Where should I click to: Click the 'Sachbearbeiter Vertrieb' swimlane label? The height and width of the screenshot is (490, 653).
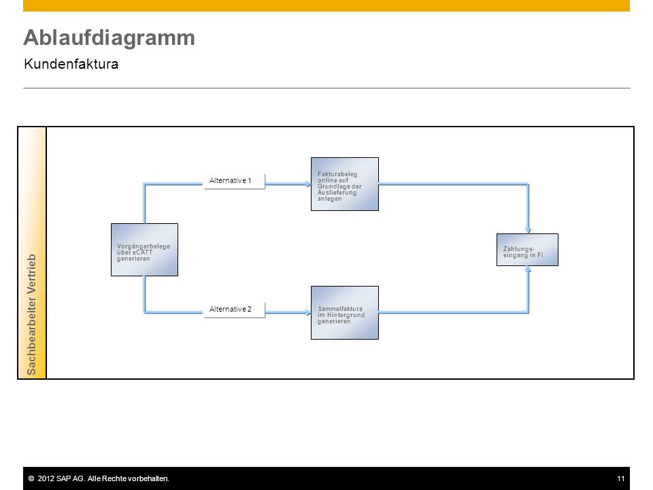tap(32, 314)
